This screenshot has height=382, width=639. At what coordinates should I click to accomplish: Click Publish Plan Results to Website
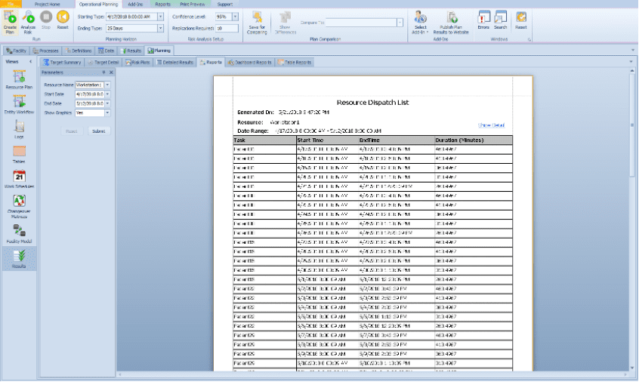click(x=451, y=23)
